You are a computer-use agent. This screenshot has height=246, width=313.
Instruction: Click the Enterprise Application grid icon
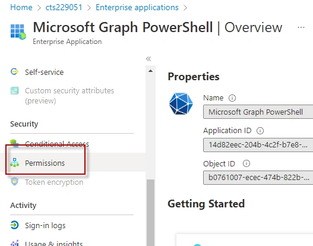(x=18, y=31)
